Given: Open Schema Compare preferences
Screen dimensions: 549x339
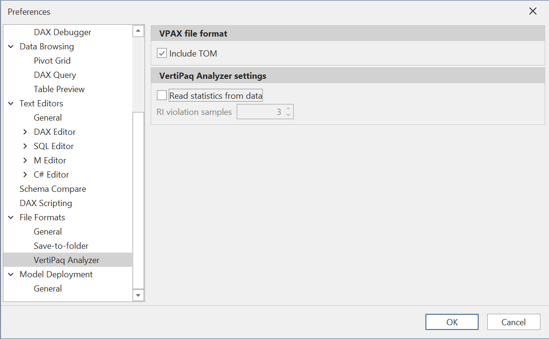Looking at the screenshot, I should coord(52,189).
